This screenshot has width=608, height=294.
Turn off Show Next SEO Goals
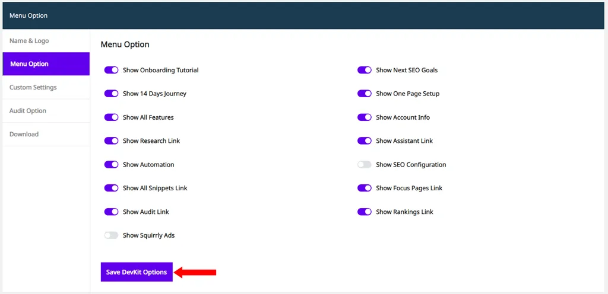coord(365,70)
